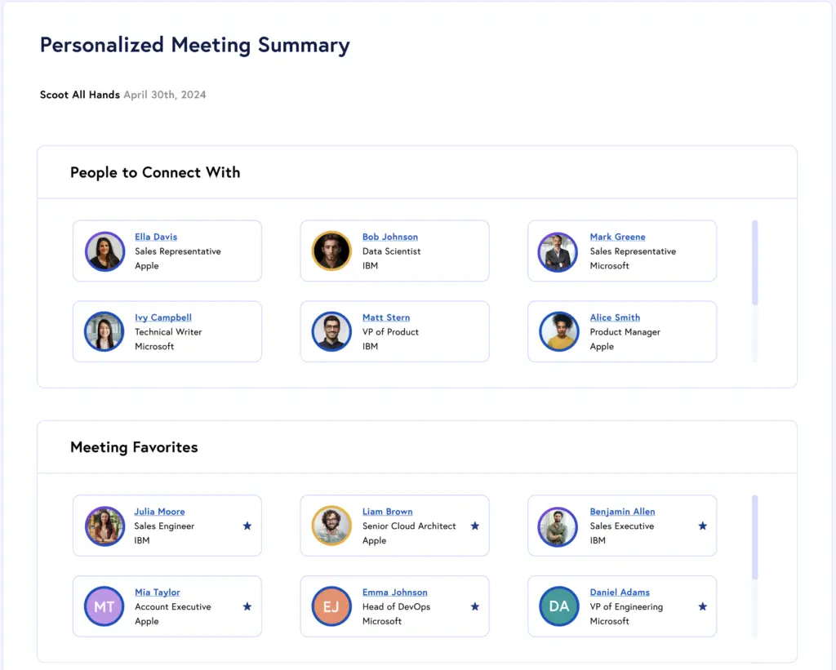Open Ivy Campbell's profile link
Screen dimensions: 836x670
pyautogui.click(x=163, y=317)
